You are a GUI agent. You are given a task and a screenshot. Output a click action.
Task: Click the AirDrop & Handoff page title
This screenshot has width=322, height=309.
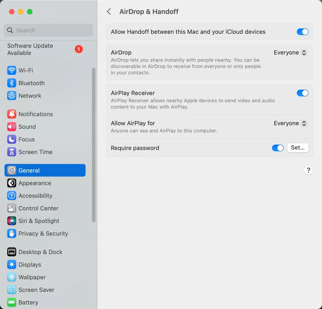(x=149, y=12)
